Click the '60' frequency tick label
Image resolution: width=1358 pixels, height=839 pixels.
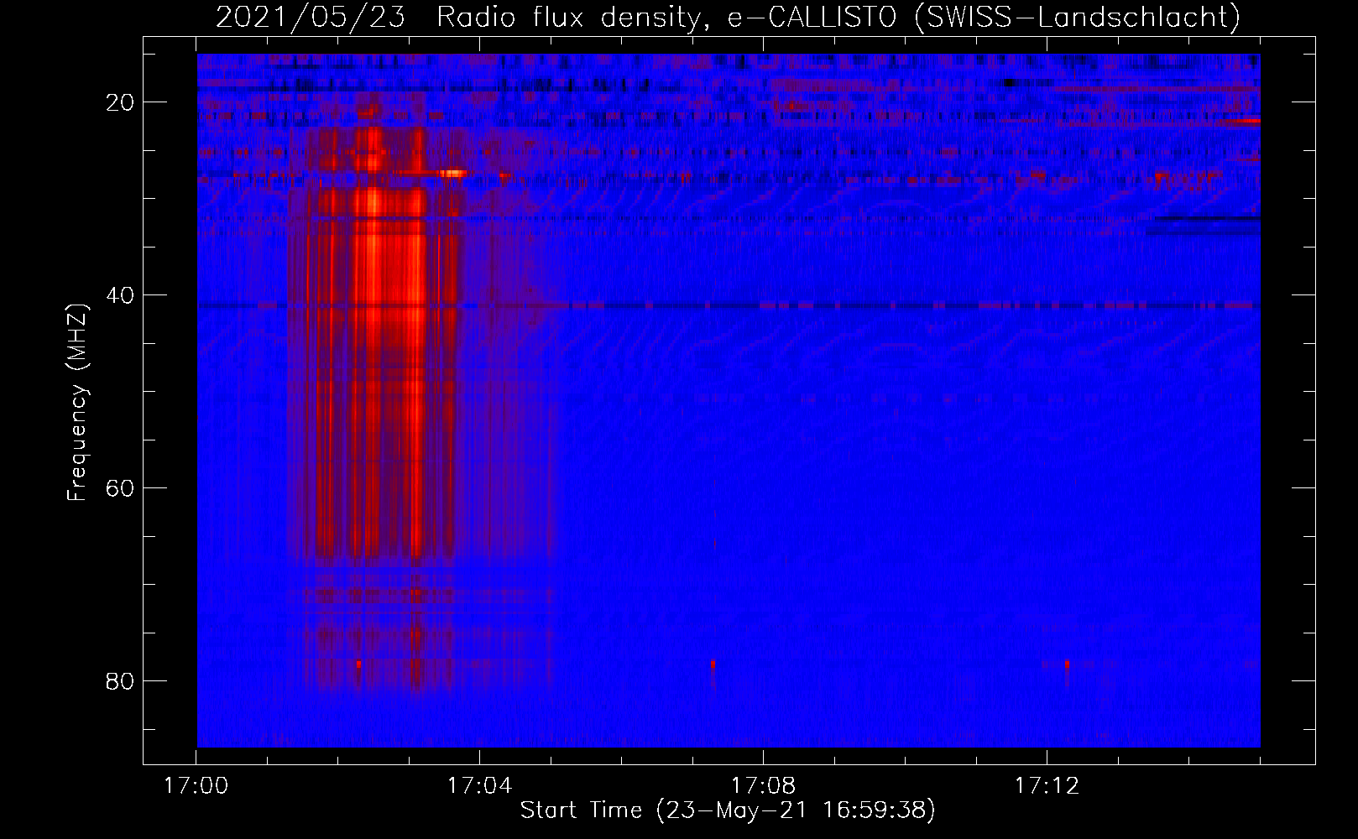point(121,488)
